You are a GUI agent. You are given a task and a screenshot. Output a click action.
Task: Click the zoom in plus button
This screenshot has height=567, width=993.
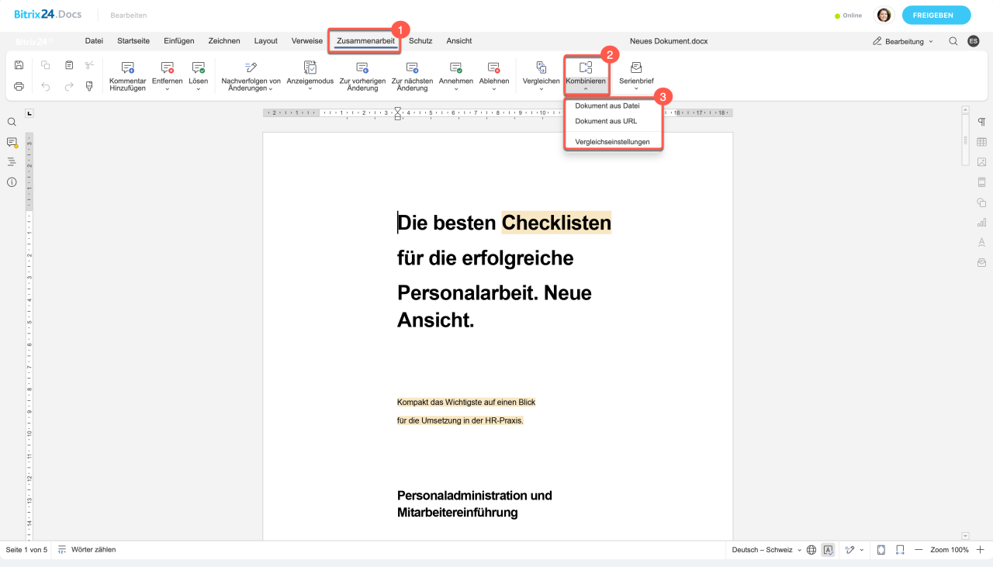tap(980, 550)
